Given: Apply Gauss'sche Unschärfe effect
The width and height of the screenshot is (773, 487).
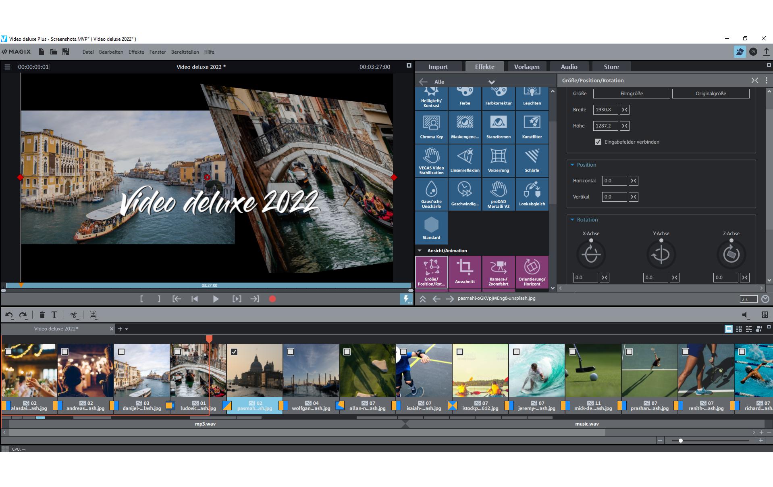Looking at the screenshot, I should pos(431,194).
